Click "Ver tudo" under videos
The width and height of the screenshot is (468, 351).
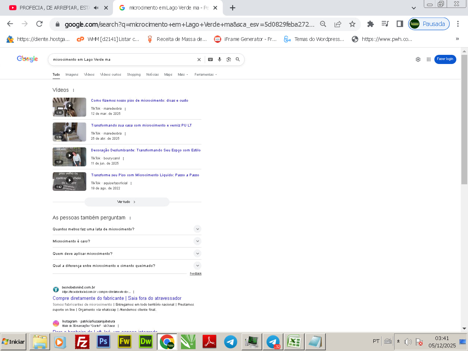(x=127, y=202)
